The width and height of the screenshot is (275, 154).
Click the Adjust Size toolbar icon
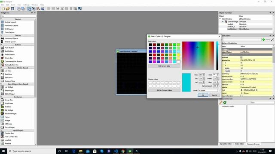(x=80, y=9)
